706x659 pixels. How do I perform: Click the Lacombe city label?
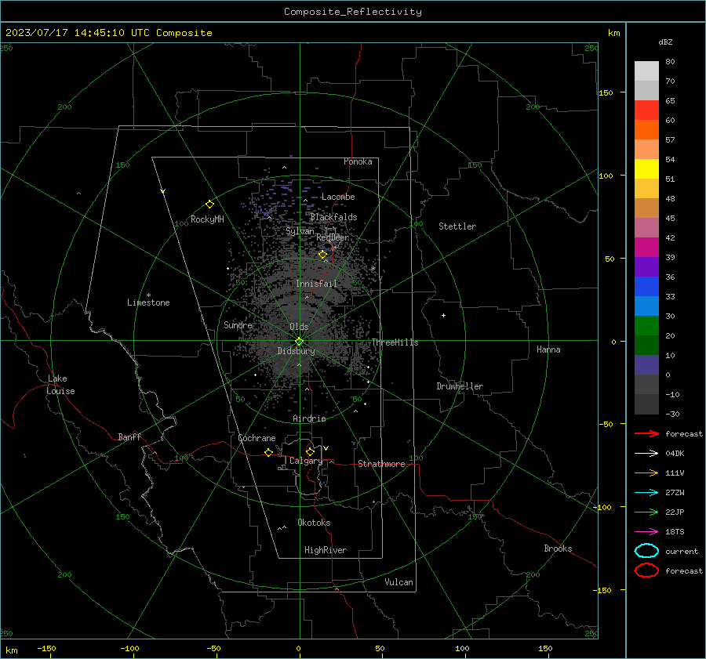click(x=338, y=197)
